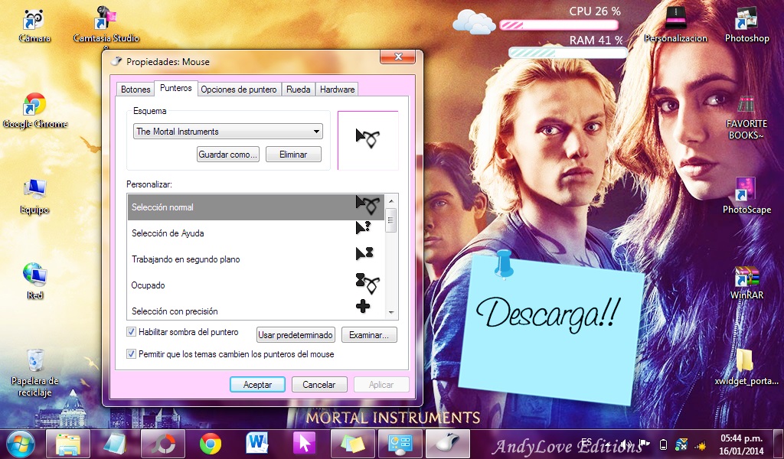Image resolution: width=784 pixels, height=459 pixels.
Task: Click the action center flag icon
Action: pos(645,444)
